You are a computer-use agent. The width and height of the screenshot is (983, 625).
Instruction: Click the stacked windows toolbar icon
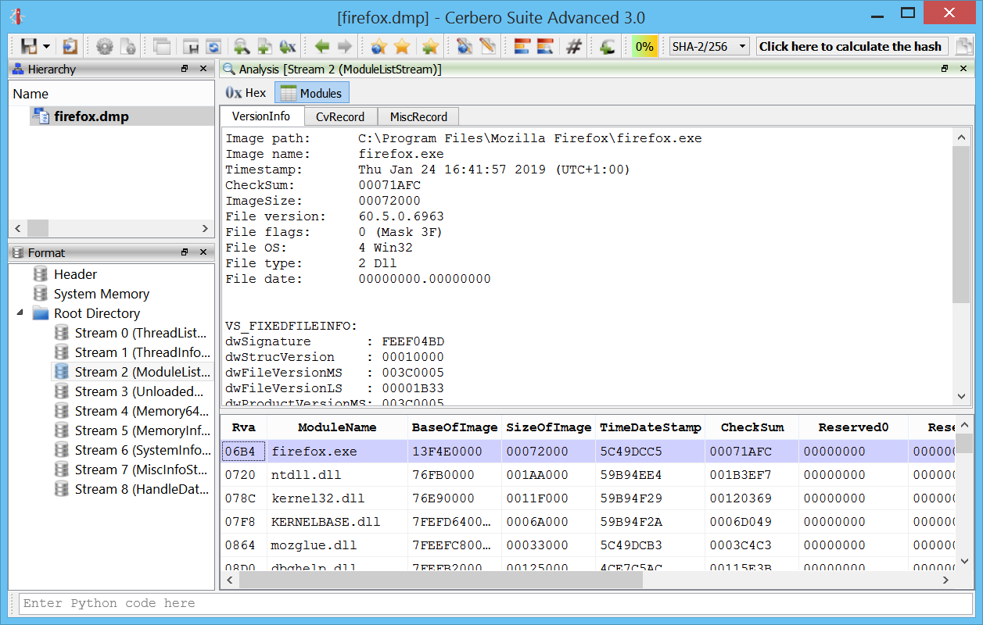[162, 46]
